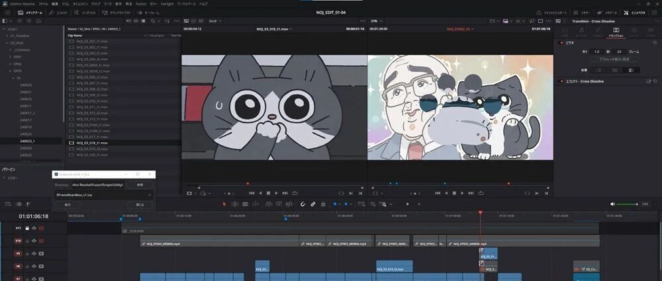Stop playback in source viewer
The height and width of the screenshot is (281, 662).
tap(268, 193)
